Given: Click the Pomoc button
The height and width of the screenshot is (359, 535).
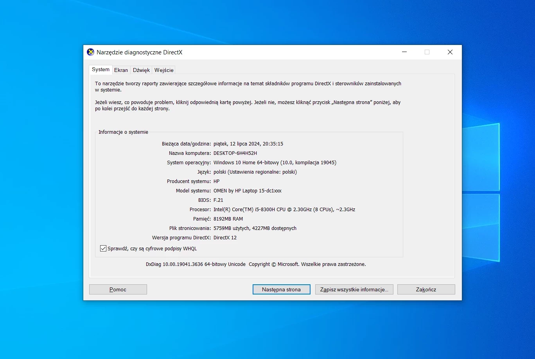Looking at the screenshot, I should pos(118,289).
